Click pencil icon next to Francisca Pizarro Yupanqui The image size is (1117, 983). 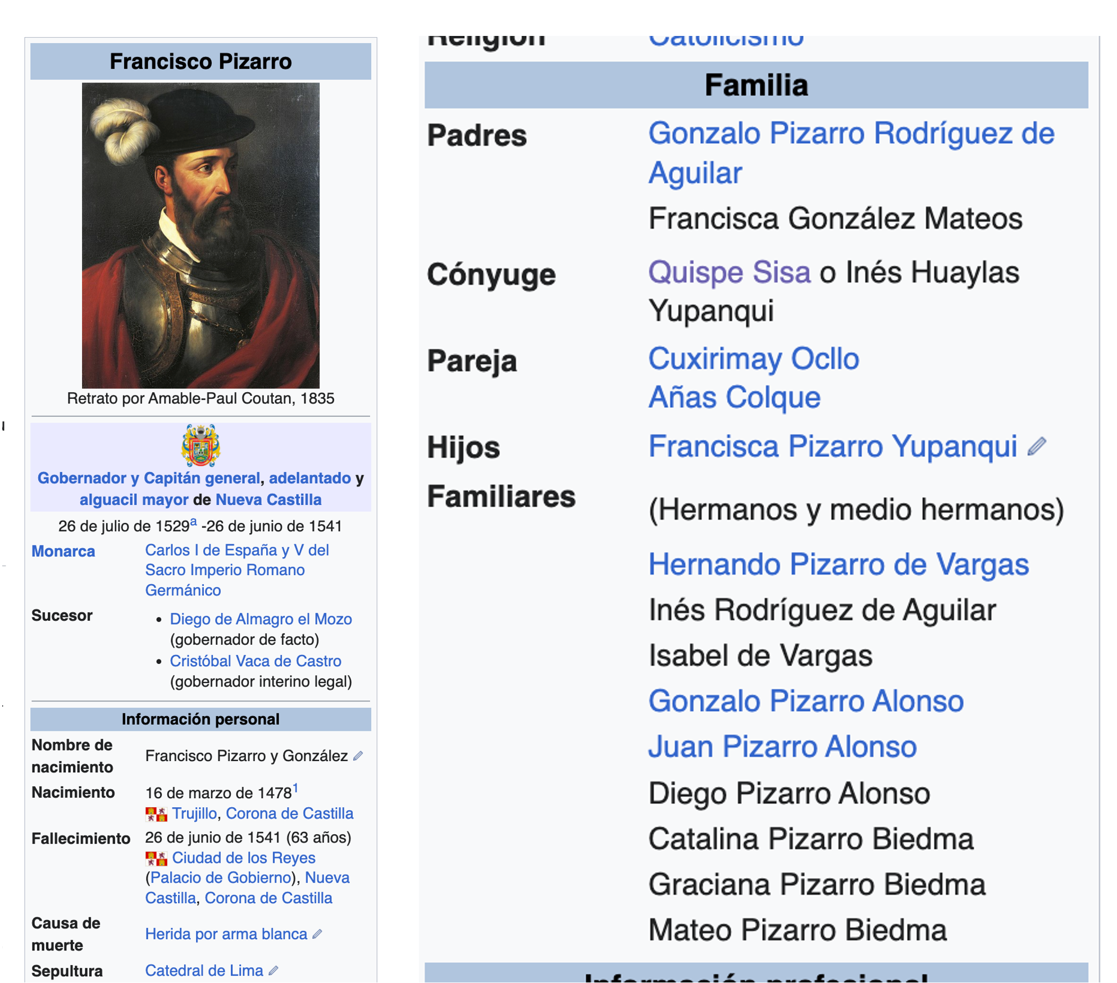pyautogui.click(x=1037, y=447)
